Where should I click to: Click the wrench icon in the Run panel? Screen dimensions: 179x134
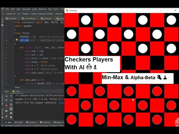pos(6,100)
